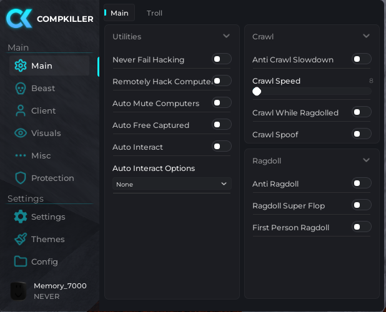Viewport: 386px width, 312px height.
Task: Enable the Never Fail Hacking toggle
Action: pos(221,59)
